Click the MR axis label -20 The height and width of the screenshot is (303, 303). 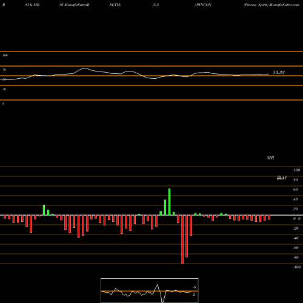coord(296,228)
